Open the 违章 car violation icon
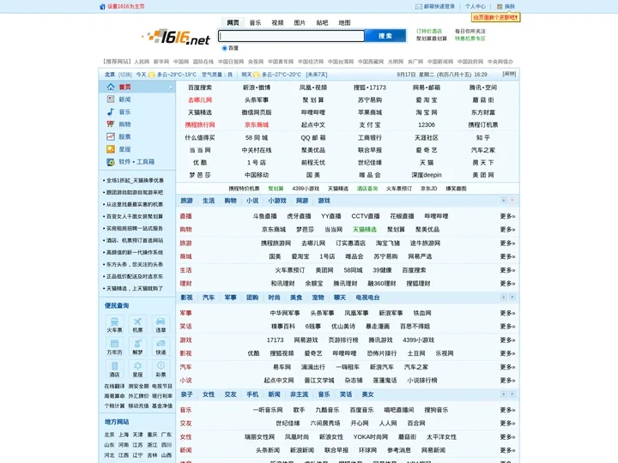 click(x=161, y=322)
